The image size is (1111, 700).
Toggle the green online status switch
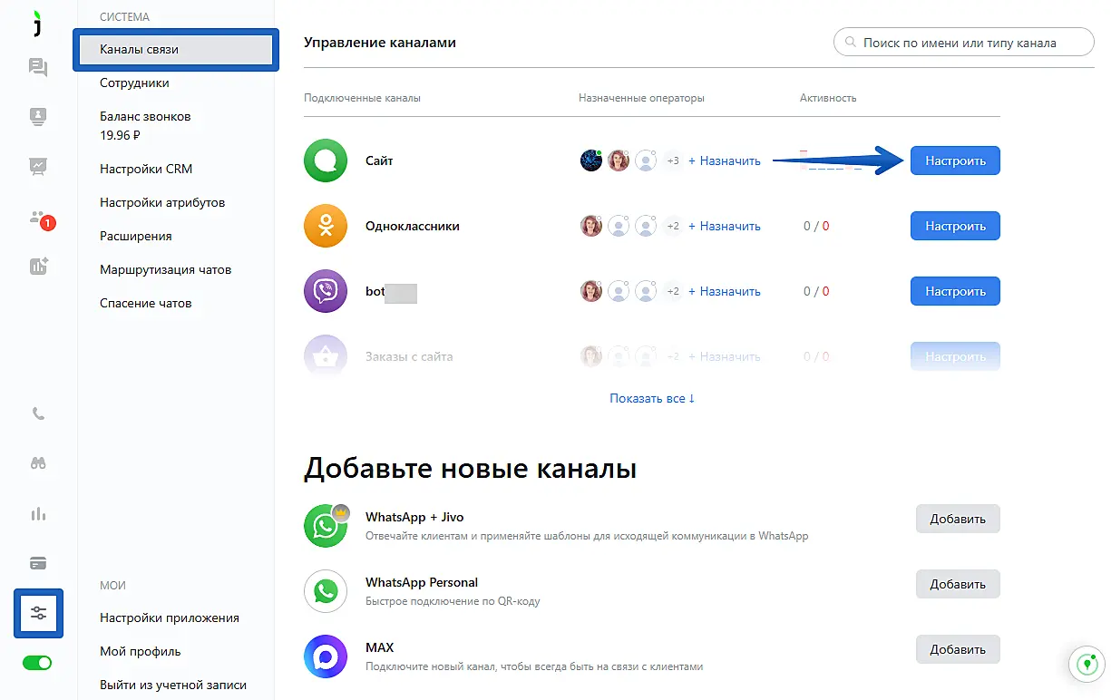pos(38,663)
